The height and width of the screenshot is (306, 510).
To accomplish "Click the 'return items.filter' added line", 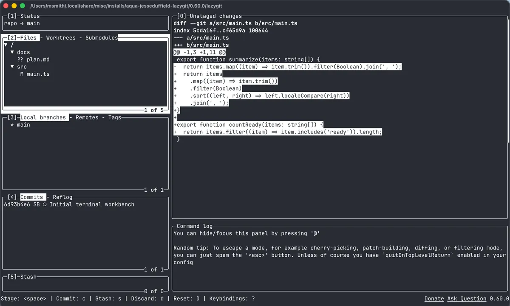I will coord(278,132).
